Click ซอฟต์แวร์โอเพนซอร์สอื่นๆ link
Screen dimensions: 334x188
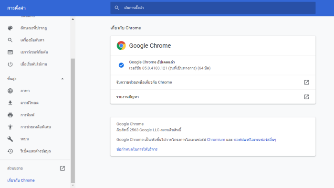[x=255, y=140]
